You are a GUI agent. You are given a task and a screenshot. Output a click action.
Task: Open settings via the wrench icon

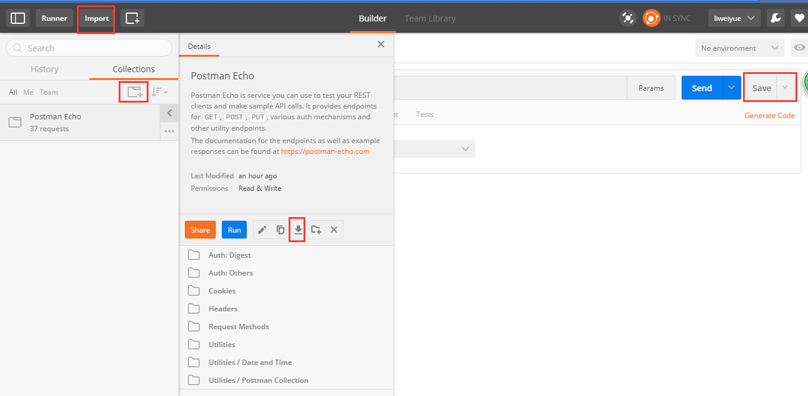(775, 18)
